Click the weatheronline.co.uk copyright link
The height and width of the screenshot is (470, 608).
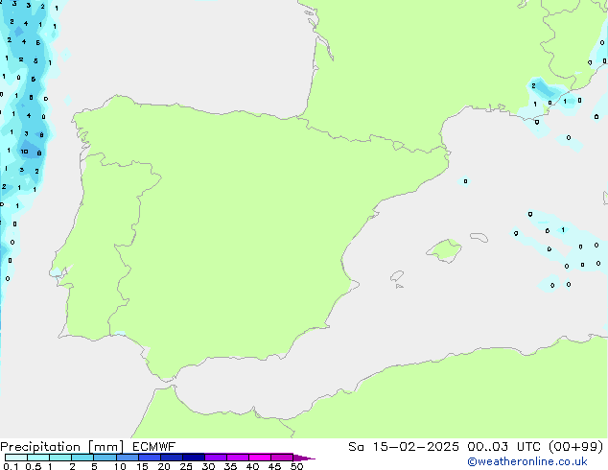[527, 461]
